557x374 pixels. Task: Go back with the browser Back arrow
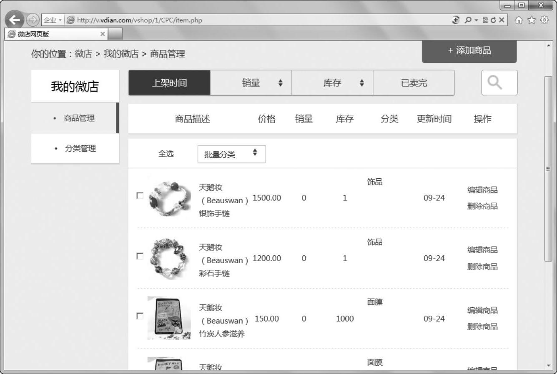(15, 20)
